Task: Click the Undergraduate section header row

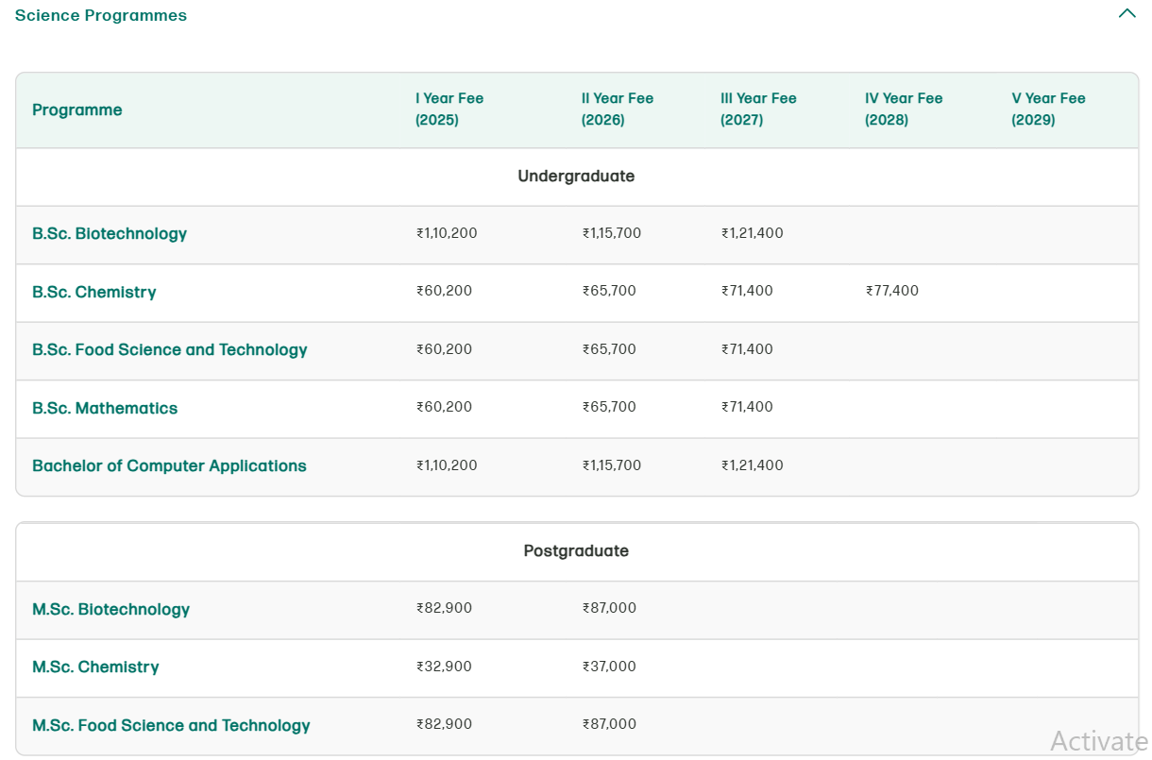Action: click(576, 177)
